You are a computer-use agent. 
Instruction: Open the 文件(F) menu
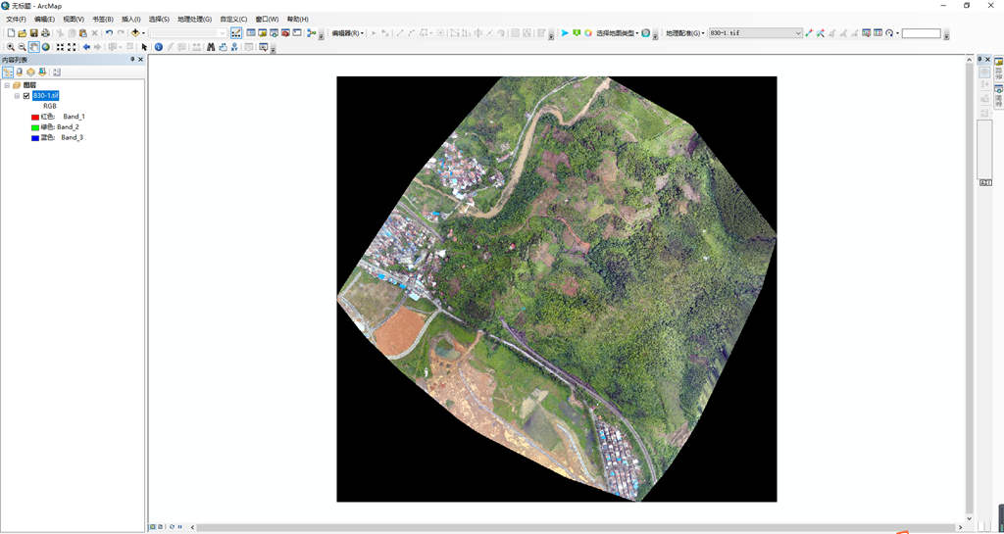coord(16,19)
